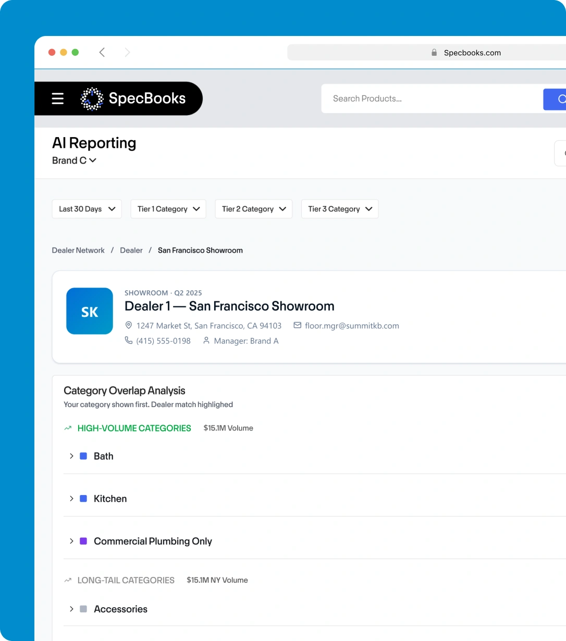Open the Last 30 Days dropdown

point(87,209)
